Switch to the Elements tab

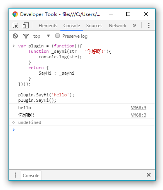point(48,26)
